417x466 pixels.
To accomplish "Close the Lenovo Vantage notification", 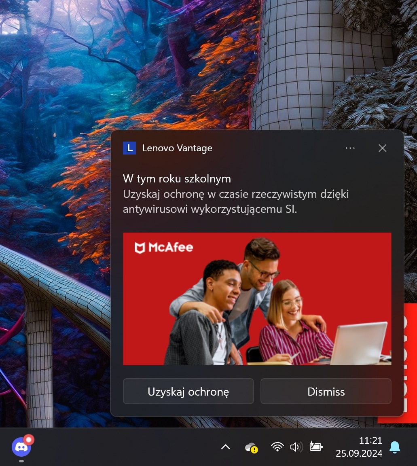I will (x=382, y=148).
